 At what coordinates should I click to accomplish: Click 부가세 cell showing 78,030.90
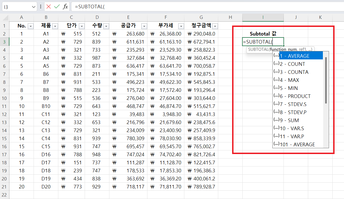(166, 138)
